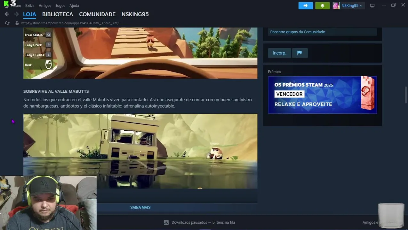Open the NSKing95 account dropdown
Viewport: 408px width, 230px height.
point(352,5)
